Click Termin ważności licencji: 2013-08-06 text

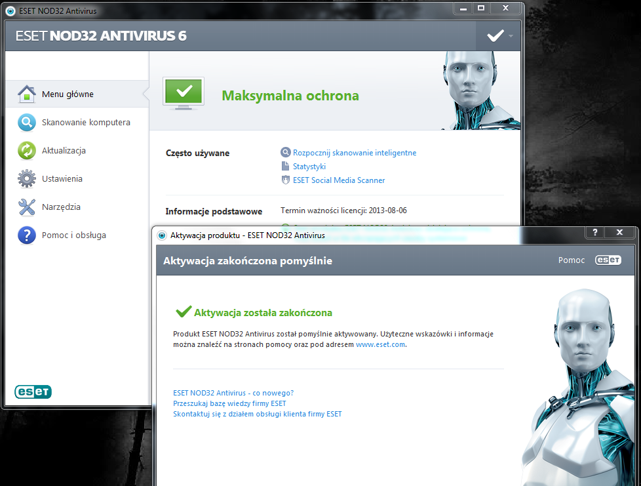343,211
